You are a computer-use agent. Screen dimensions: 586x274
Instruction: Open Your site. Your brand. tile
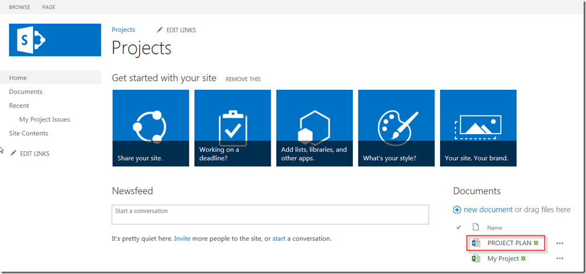coord(478,128)
